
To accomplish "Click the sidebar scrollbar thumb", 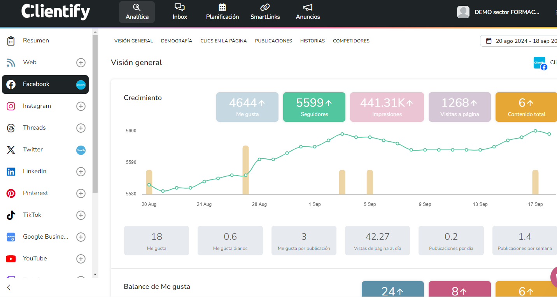I will click(95, 114).
